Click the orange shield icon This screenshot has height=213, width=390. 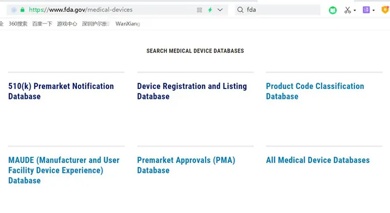(x=386, y=9)
